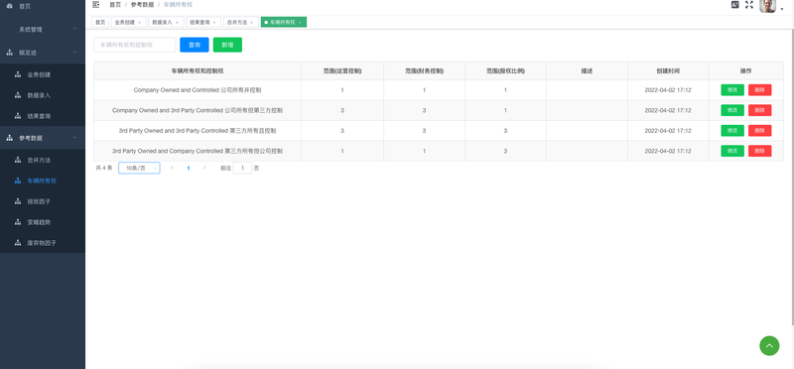Delete the Company Owned and Controlled row
This screenshot has height=369, width=794.
click(x=759, y=90)
